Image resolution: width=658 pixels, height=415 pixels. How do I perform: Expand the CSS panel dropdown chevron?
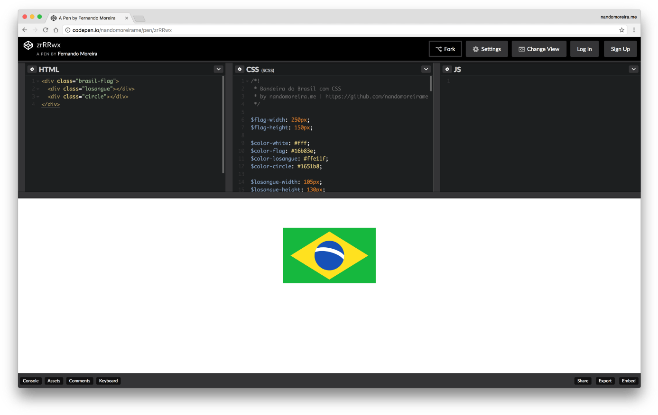(x=426, y=69)
